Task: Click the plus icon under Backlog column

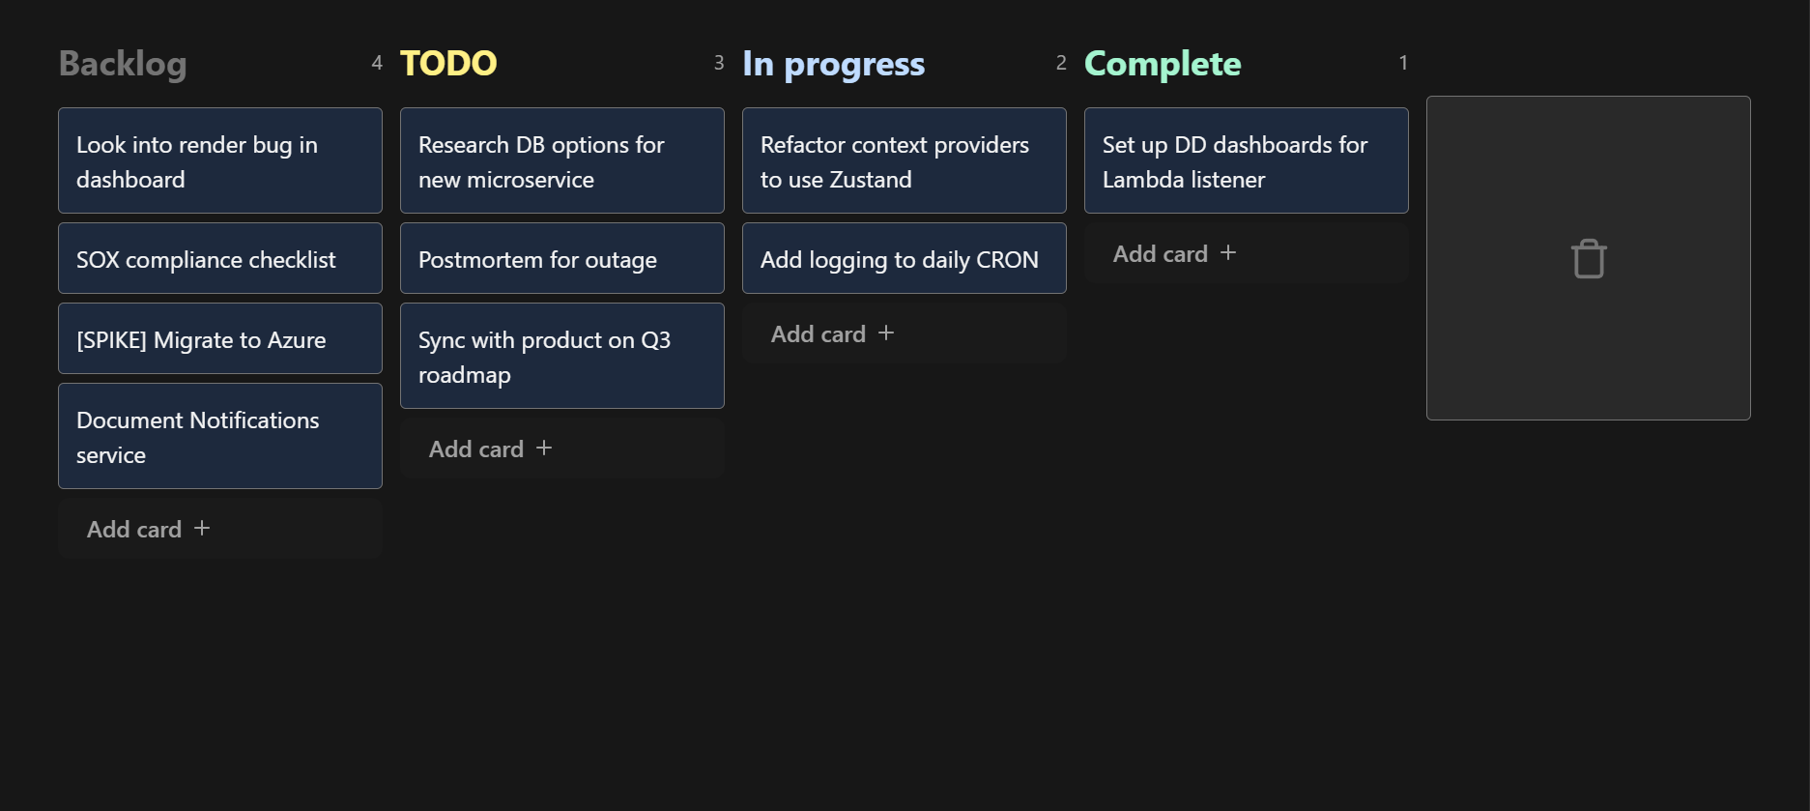Action: (x=202, y=529)
